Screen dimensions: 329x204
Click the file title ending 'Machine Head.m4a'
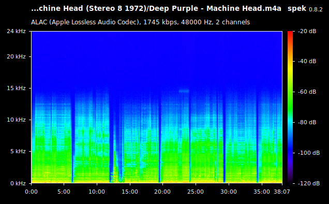156,8
